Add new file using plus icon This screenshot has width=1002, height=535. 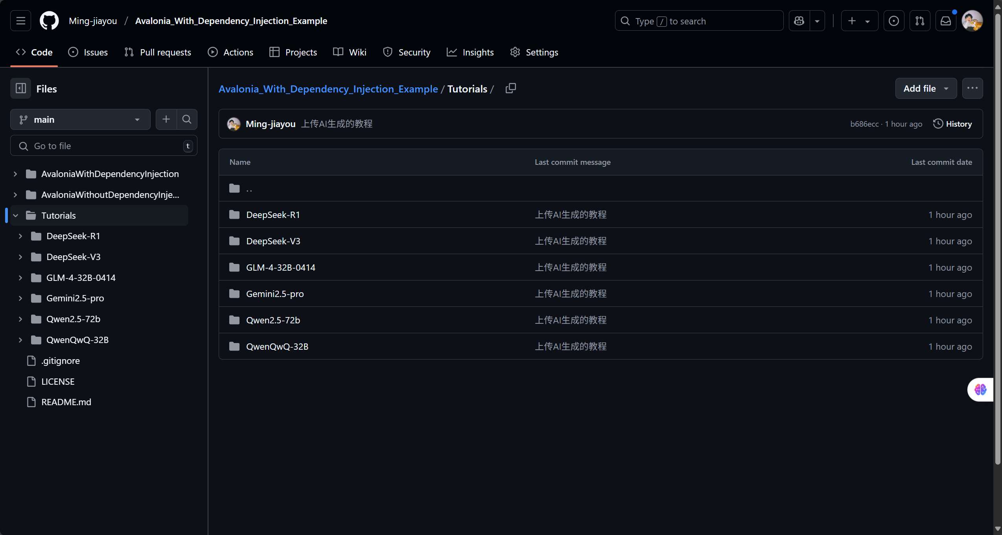pos(166,119)
